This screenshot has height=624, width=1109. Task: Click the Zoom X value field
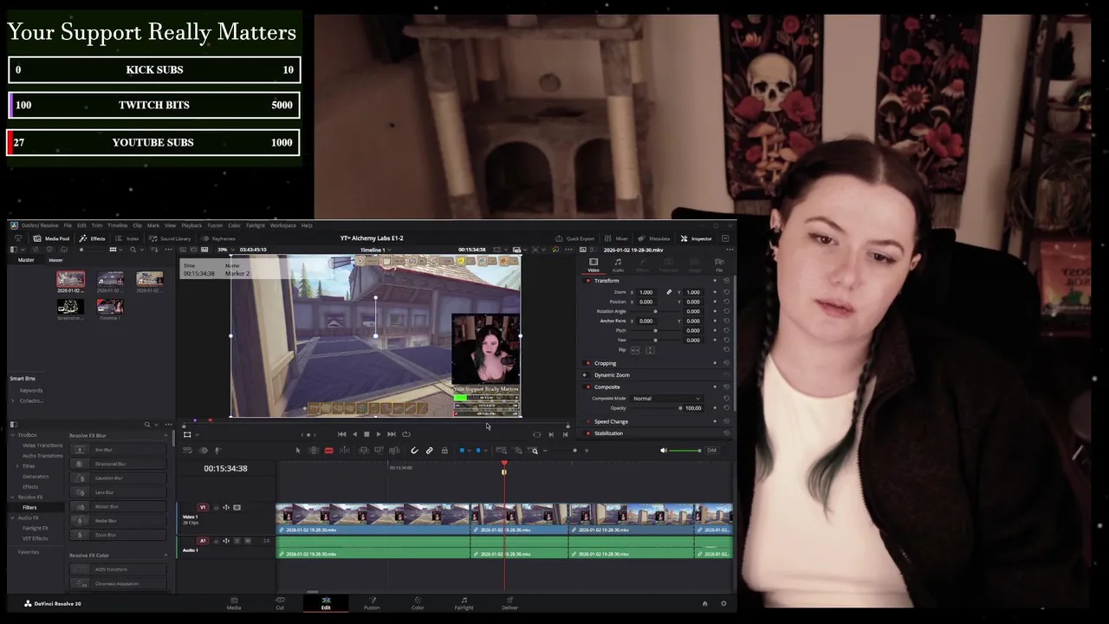(x=645, y=292)
